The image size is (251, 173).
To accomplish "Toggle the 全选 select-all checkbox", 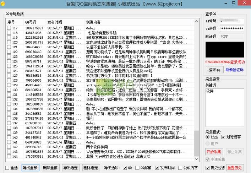I will tap(7, 168).
